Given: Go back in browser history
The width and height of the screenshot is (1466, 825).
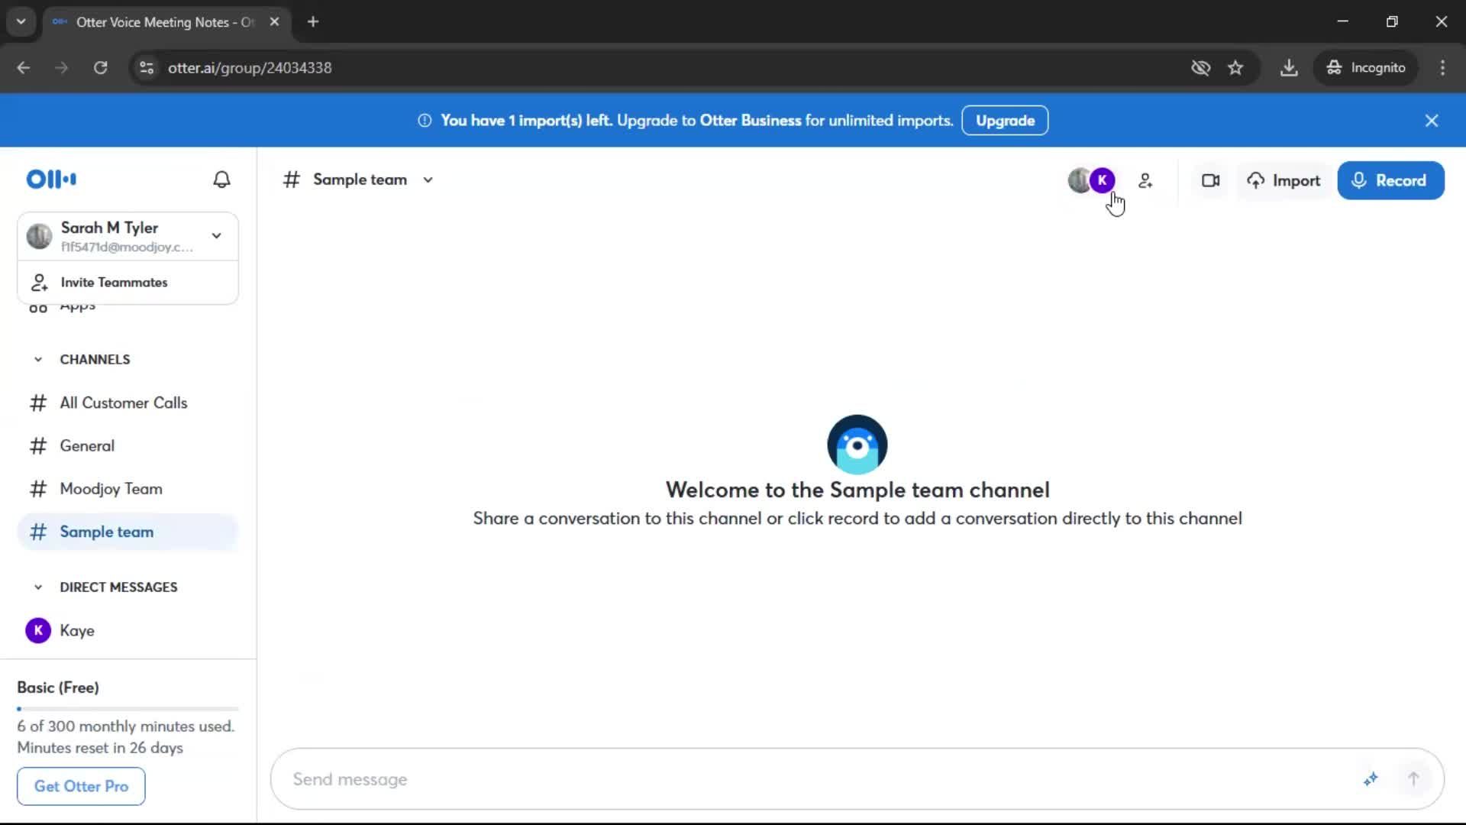Looking at the screenshot, I should 24,68.
